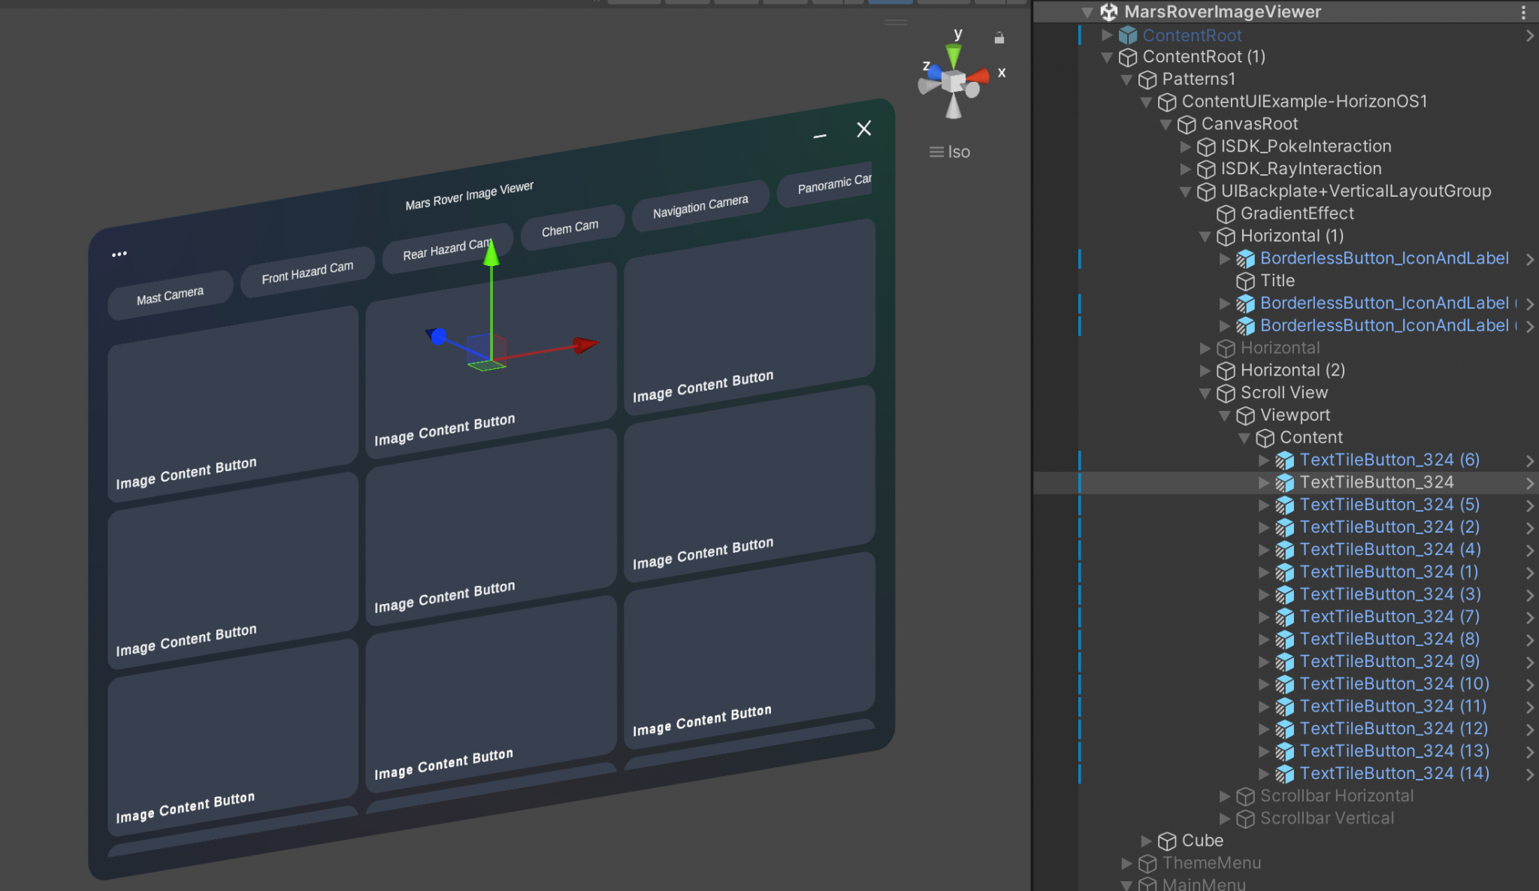This screenshot has height=891, width=1539.
Task: Select the Chem Cam tab in the viewer
Action: pyautogui.click(x=571, y=225)
